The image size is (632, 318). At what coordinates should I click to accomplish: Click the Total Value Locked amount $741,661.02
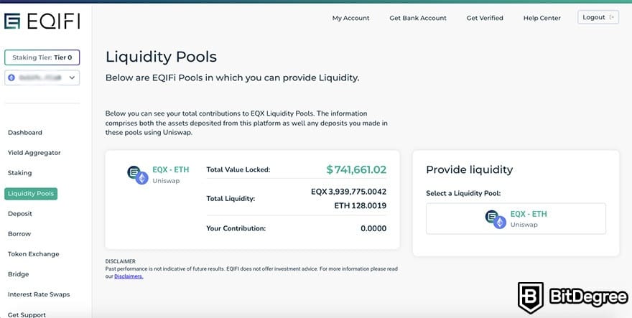[x=356, y=169]
